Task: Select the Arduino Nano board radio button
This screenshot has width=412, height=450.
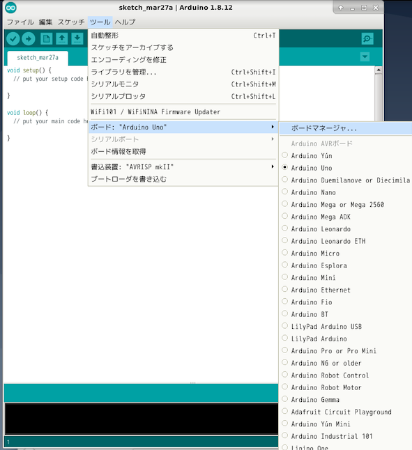Action: (x=284, y=192)
